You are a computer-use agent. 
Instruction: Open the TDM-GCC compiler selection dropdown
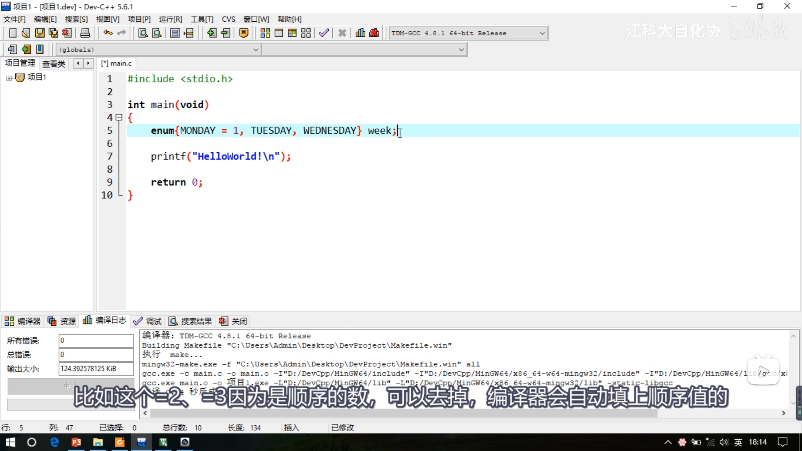[542, 33]
